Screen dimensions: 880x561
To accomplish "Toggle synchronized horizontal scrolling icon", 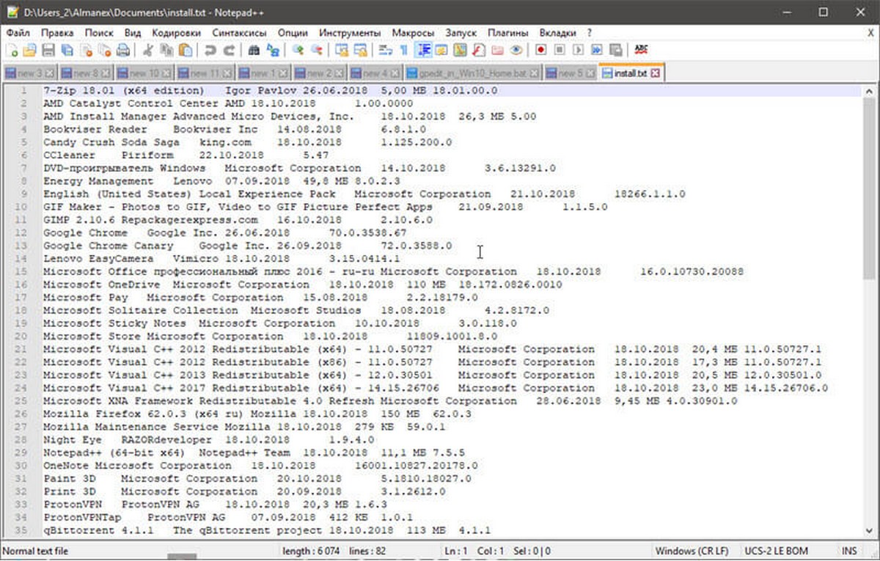I will pyautogui.click(x=361, y=50).
